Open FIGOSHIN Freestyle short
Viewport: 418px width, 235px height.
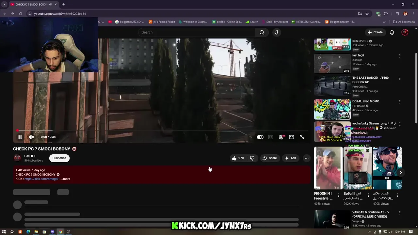pos(328,168)
